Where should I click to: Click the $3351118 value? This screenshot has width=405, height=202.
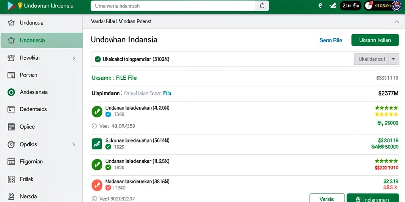tap(387, 78)
